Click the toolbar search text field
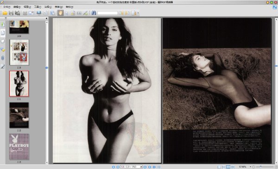The height and width of the screenshot is (169, 278). [x=107, y=13]
